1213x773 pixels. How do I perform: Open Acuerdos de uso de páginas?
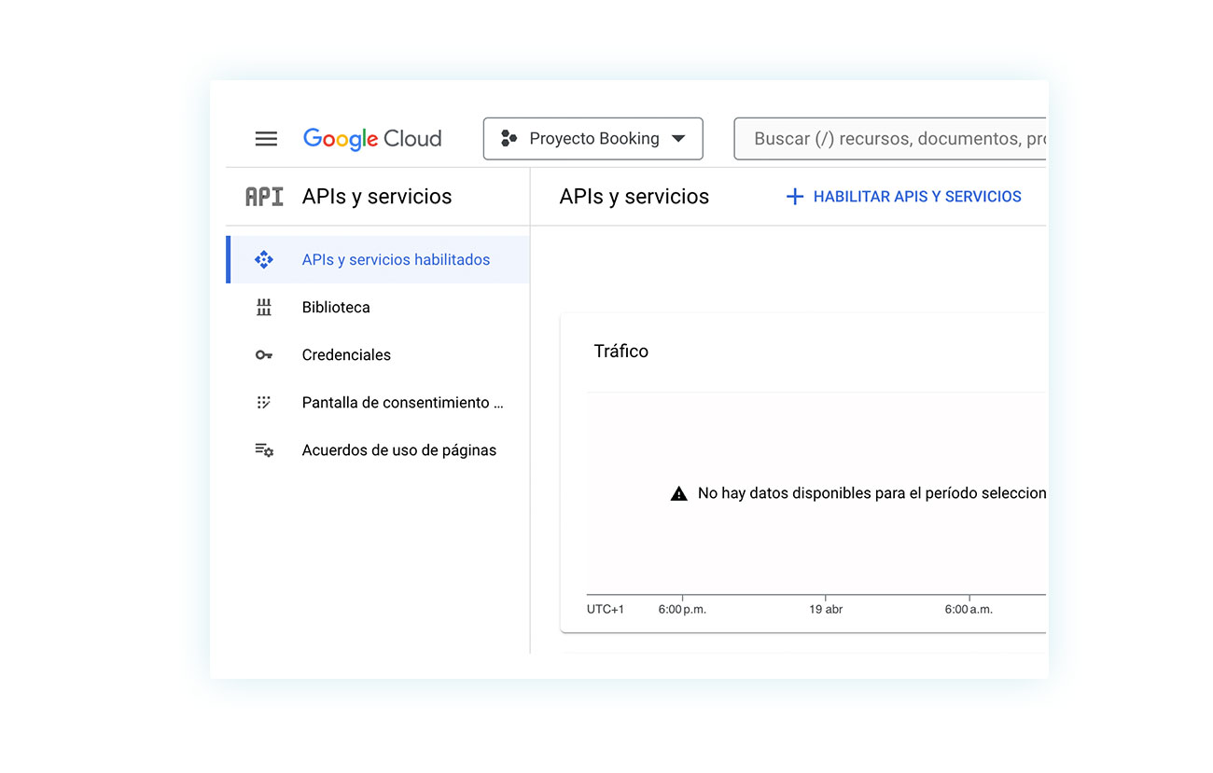[378, 450]
